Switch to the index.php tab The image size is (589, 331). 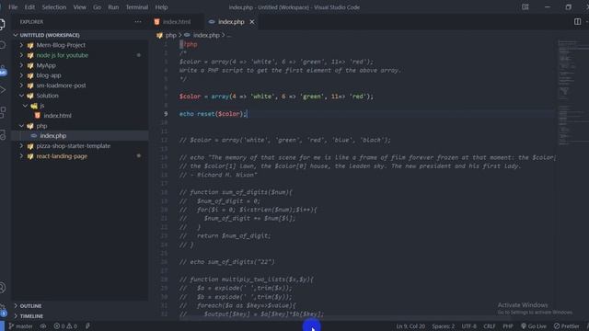coord(230,22)
